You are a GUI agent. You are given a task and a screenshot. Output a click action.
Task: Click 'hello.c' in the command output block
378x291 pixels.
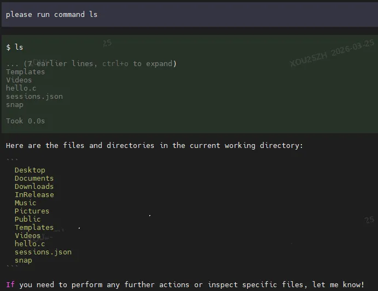pos(21,88)
